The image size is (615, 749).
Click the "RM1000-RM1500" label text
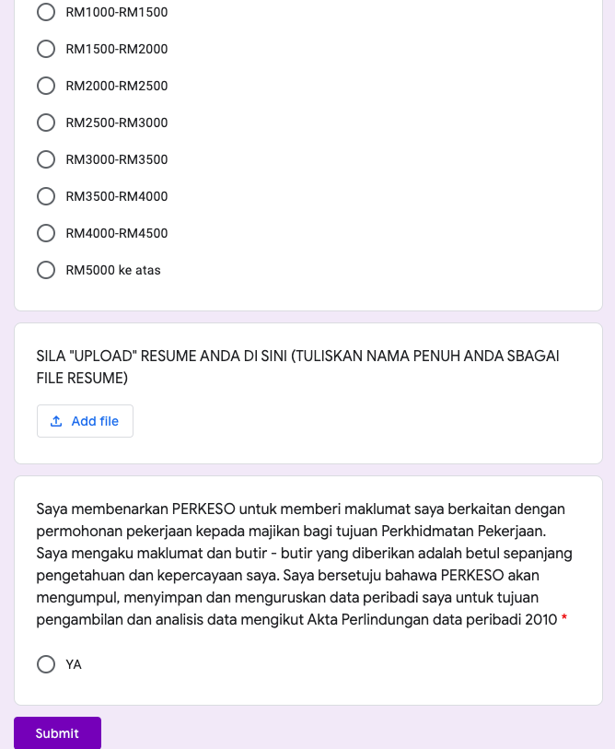(117, 12)
